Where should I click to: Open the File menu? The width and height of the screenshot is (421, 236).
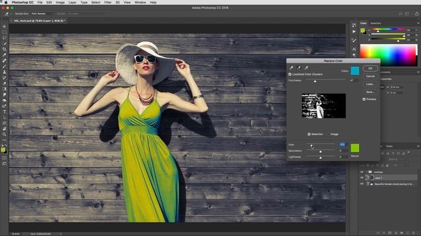pyautogui.click(x=39, y=3)
